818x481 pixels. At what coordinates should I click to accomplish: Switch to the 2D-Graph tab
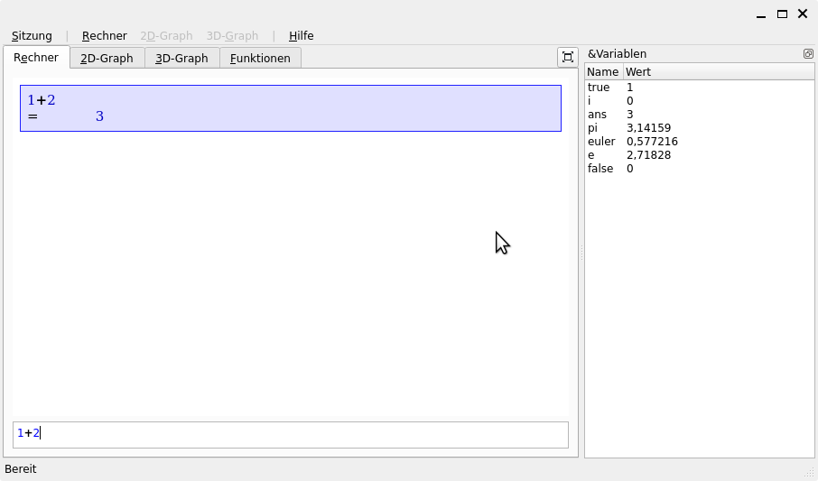pyautogui.click(x=107, y=59)
